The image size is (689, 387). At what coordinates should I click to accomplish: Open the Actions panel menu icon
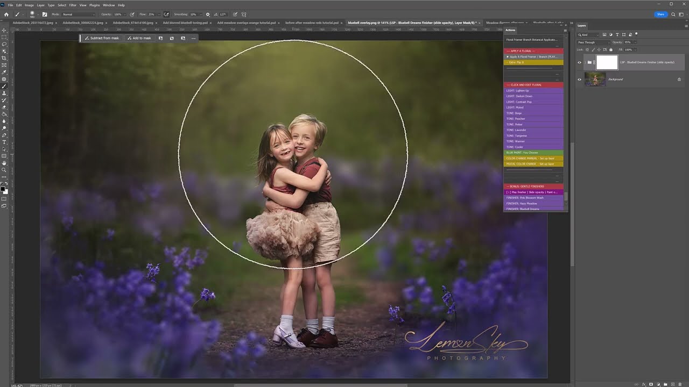point(564,30)
